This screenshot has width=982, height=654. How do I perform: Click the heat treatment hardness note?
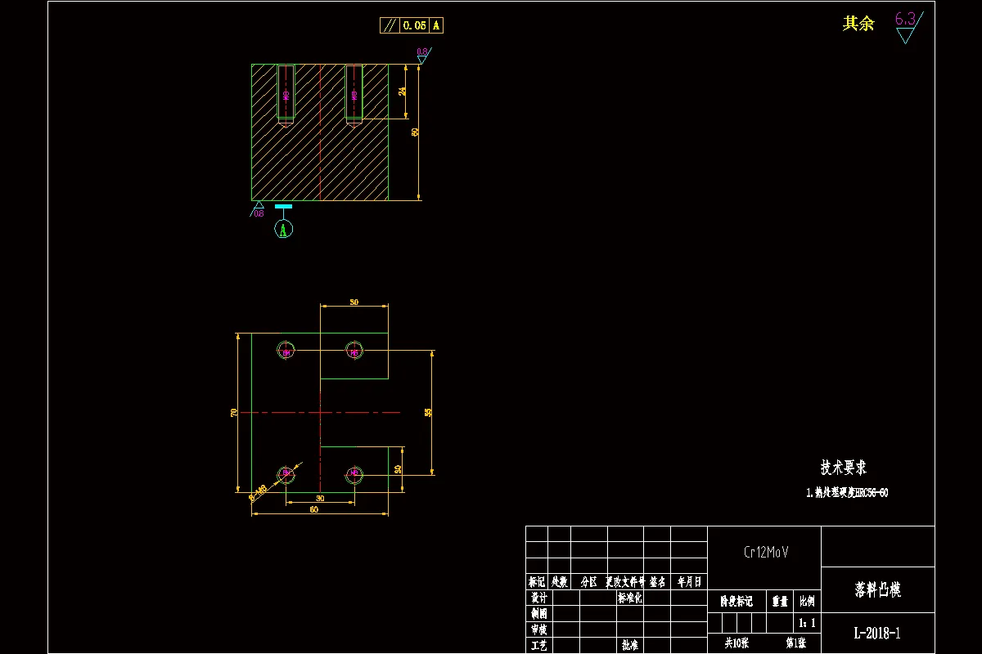tap(847, 493)
